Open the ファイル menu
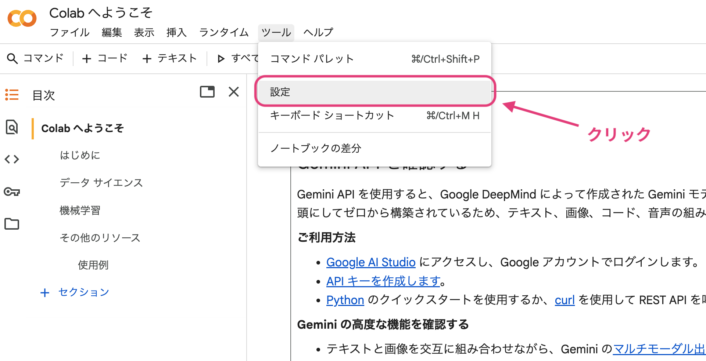Screen dimensions: 706x361 69,32
